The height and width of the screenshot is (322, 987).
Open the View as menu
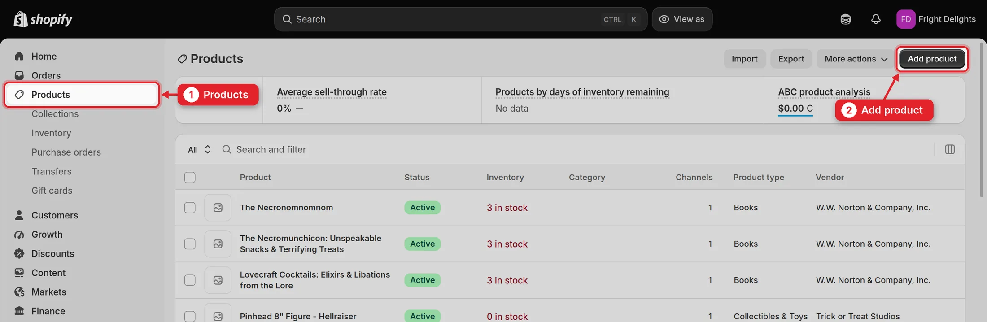pyautogui.click(x=682, y=19)
